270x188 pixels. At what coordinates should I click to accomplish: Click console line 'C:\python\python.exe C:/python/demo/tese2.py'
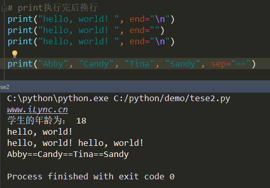(x=119, y=99)
